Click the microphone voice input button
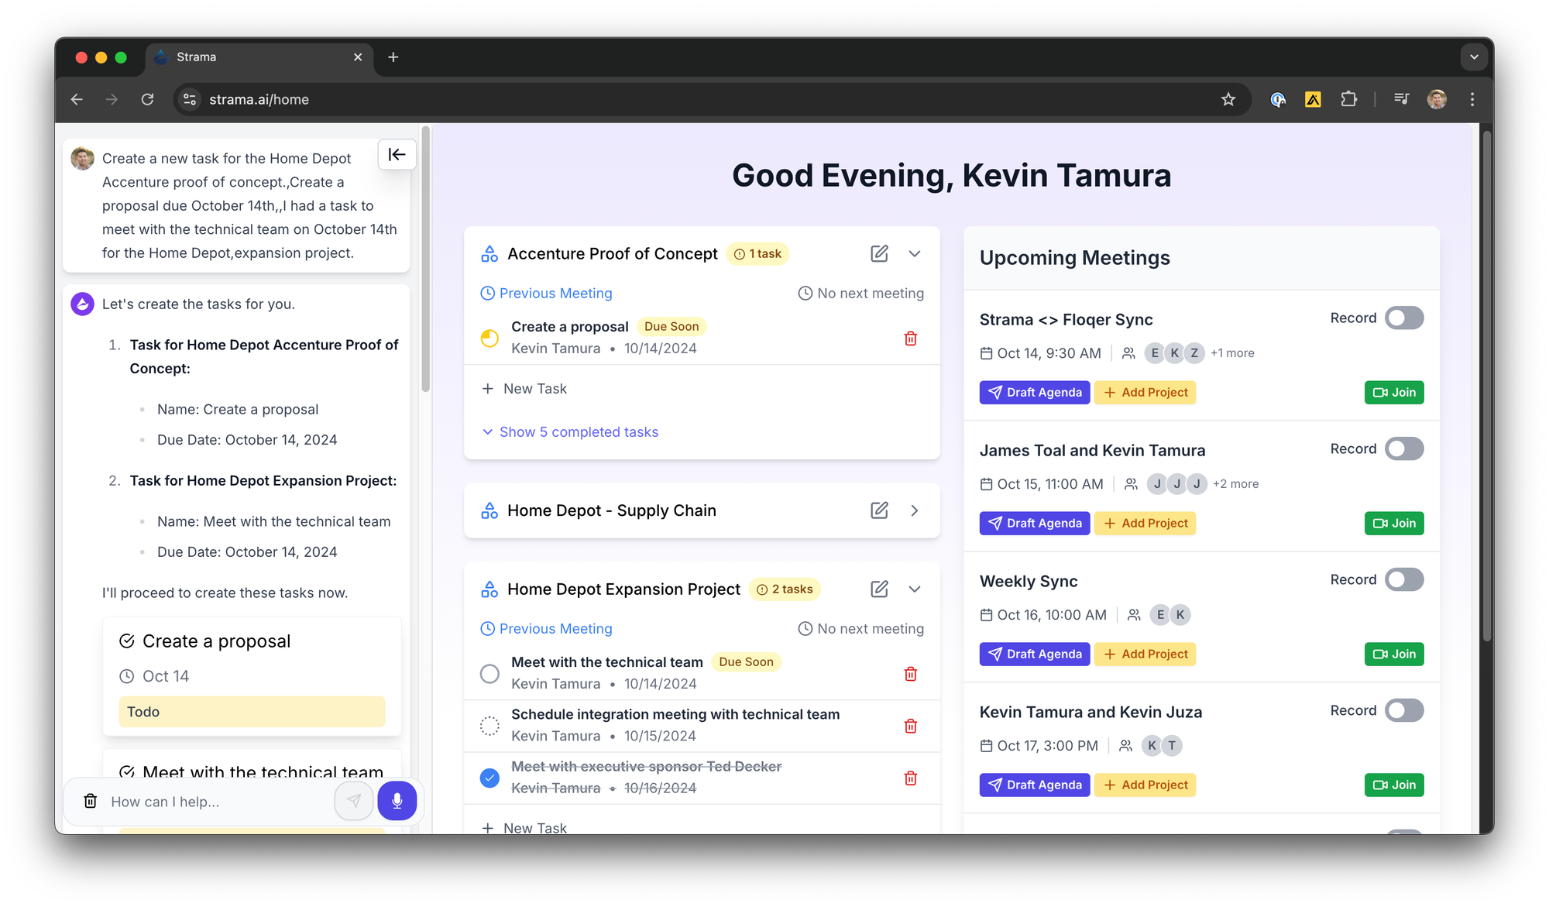1549x907 pixels. [x=397, y=801]
